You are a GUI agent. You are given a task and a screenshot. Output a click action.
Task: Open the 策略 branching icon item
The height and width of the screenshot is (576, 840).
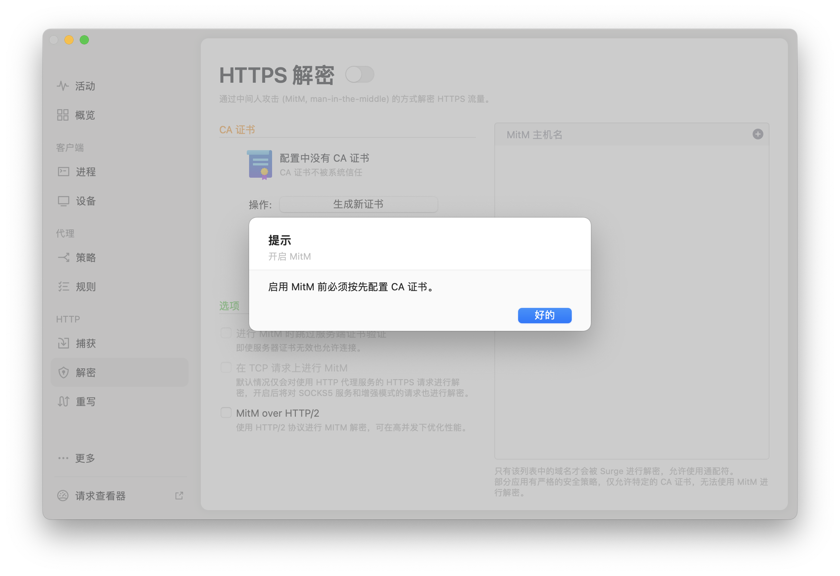(x=64, y=257)
